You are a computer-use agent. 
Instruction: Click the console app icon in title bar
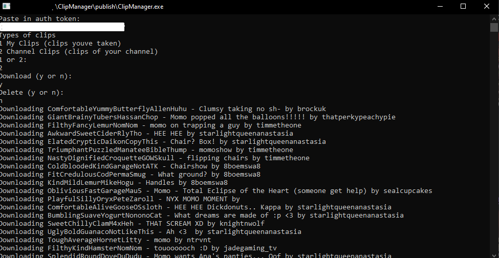6,6
